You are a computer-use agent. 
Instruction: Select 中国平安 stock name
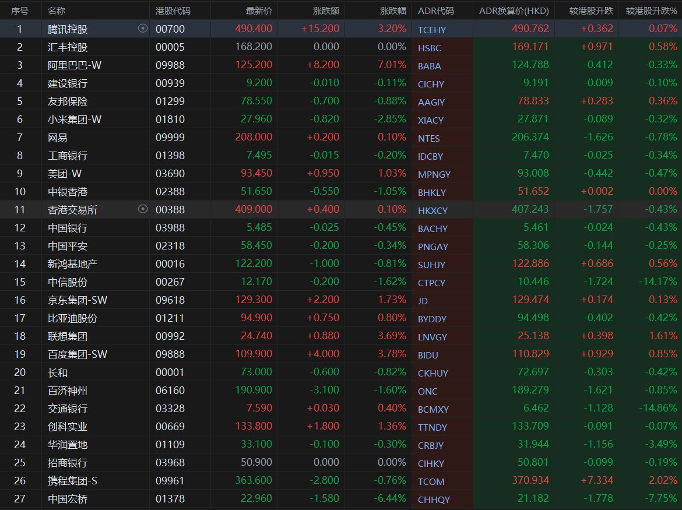[68, 245]
